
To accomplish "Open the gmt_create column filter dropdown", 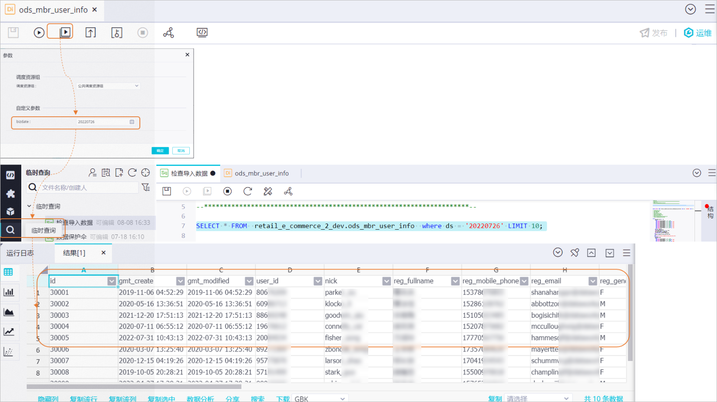I will 180,281.
